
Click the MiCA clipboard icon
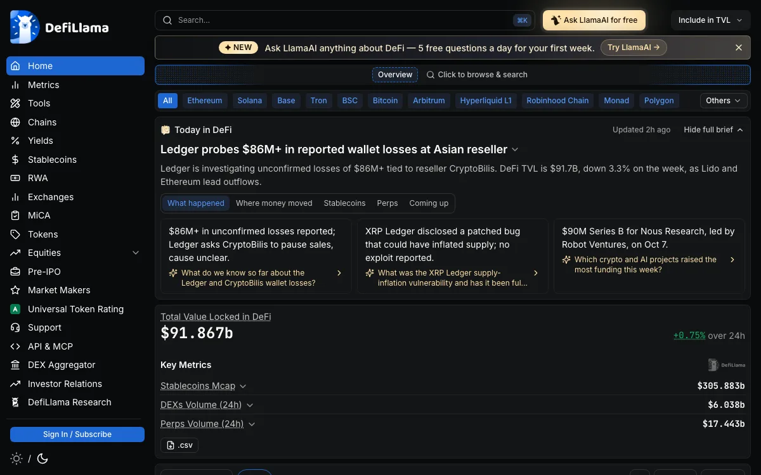(15, 215)
